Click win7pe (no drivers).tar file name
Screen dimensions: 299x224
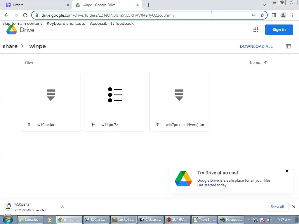pos(185,125)
